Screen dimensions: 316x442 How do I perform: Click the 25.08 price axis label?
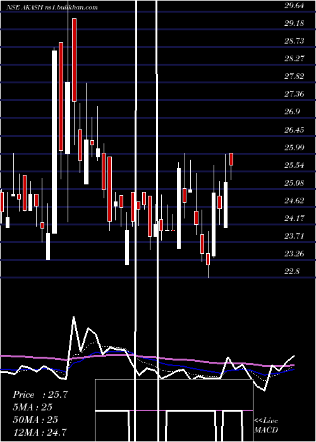(x=294, y=182)
